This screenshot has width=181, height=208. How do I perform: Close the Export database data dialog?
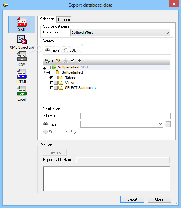[x=174, y=4]
